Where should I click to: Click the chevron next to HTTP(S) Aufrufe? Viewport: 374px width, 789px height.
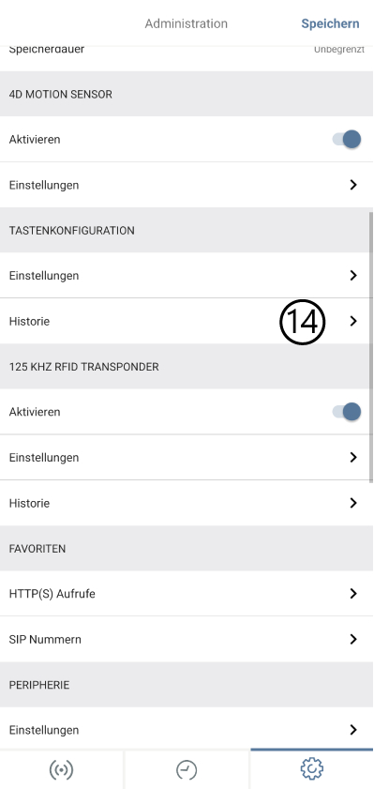353,594
